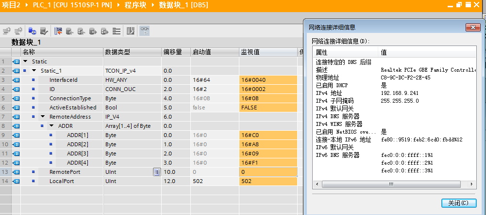This screenshot has height=215, width=486.
Task: Select the TCON_IP_v4 data type cell
Action: tap(133, 71)
